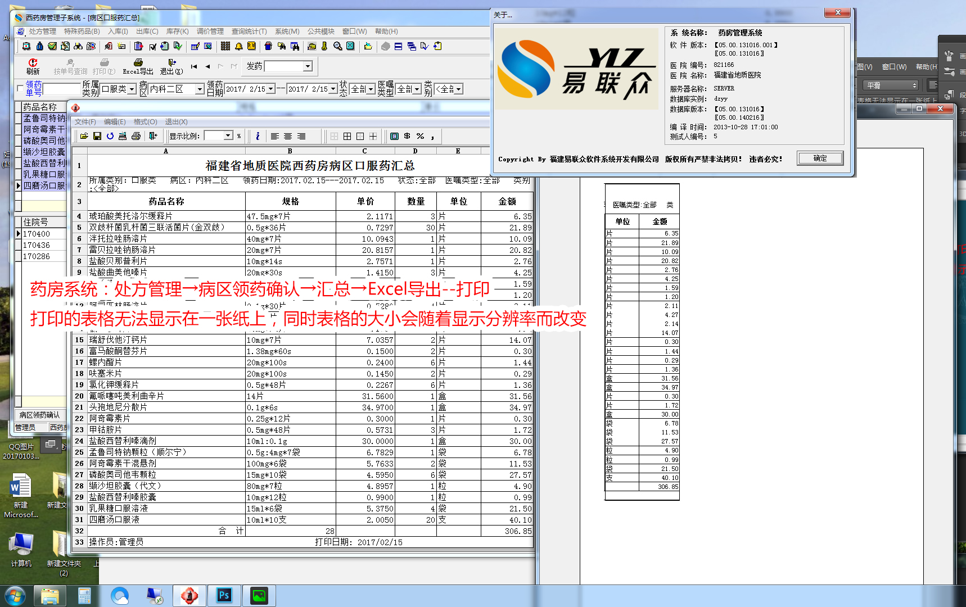Click column B header in report spreadsheet

point(290,151)
